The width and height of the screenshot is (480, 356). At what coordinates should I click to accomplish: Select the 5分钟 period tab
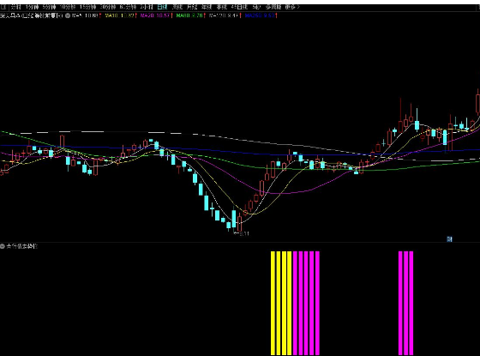point(49,7)
